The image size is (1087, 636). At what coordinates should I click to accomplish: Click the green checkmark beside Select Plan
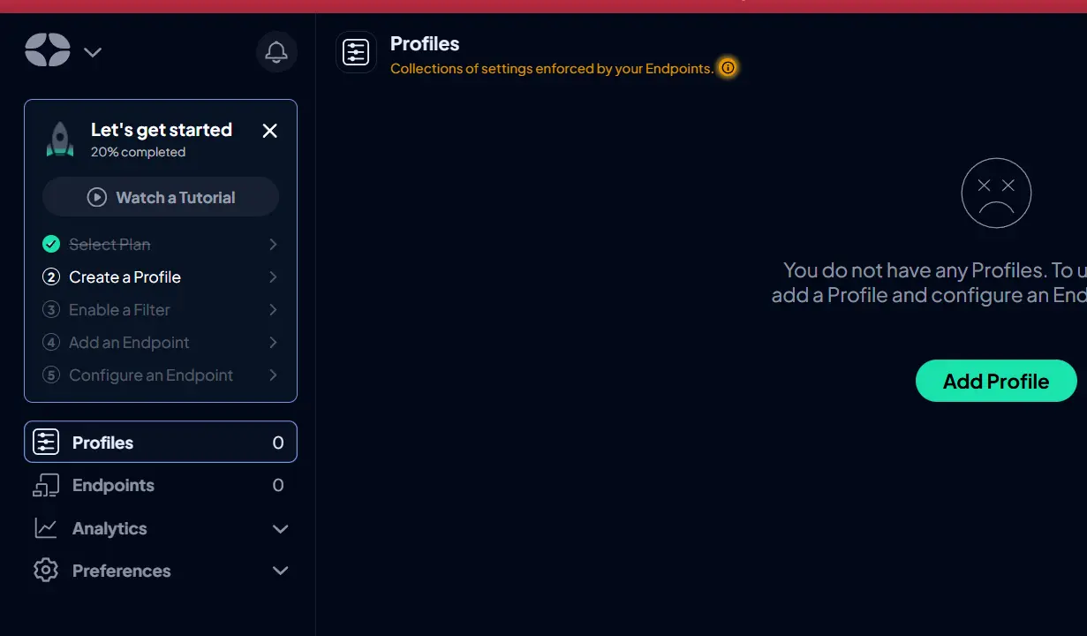pyautogui.click(x=51, y=244)
